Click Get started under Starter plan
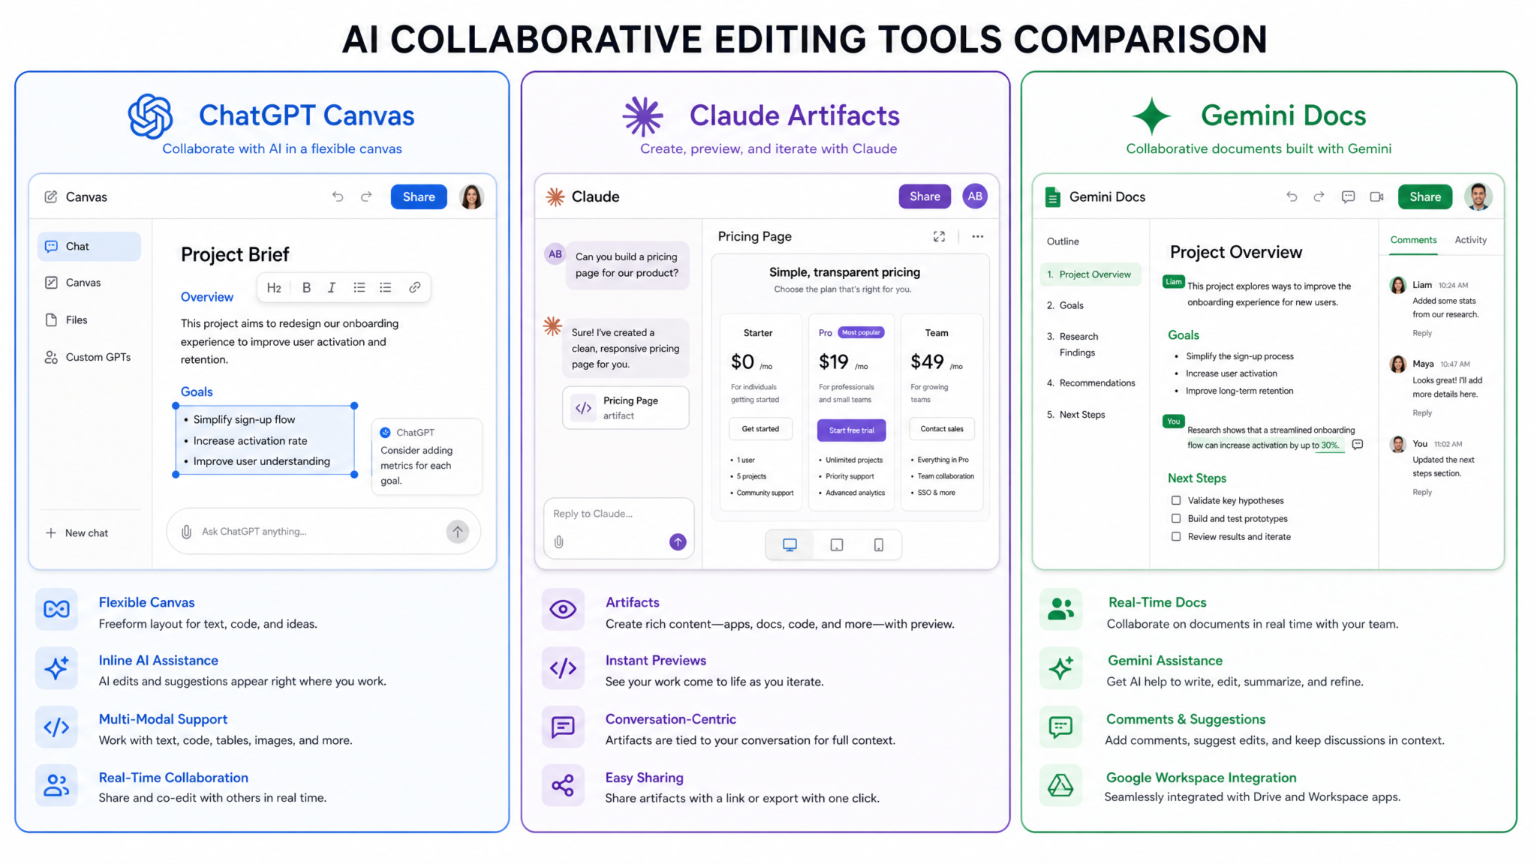 [x=760, y=429]
